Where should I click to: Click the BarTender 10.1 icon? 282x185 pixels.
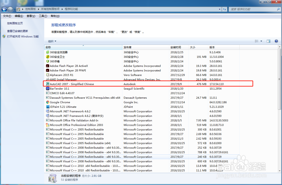(x=47, y=89)
